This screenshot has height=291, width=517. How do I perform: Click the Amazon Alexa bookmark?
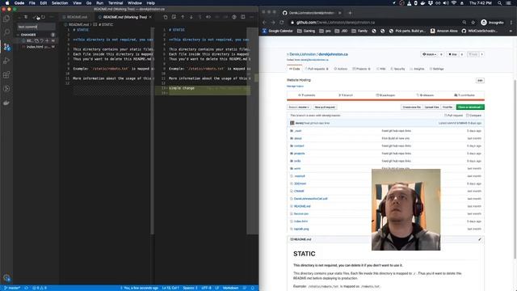coord(443,31)
